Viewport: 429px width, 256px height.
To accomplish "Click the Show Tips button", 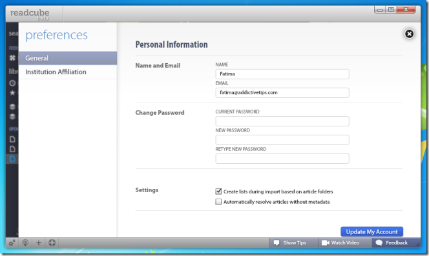I will [290, 242].
